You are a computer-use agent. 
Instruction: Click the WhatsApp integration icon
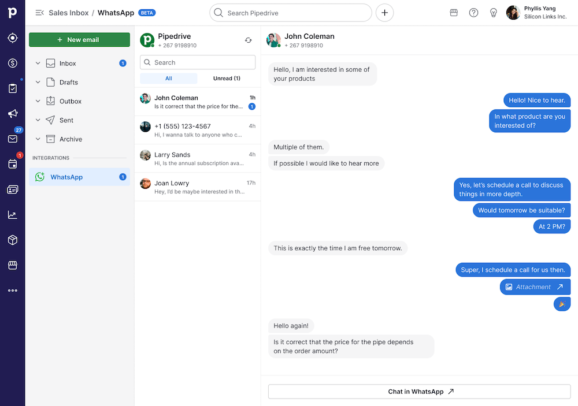40,177
